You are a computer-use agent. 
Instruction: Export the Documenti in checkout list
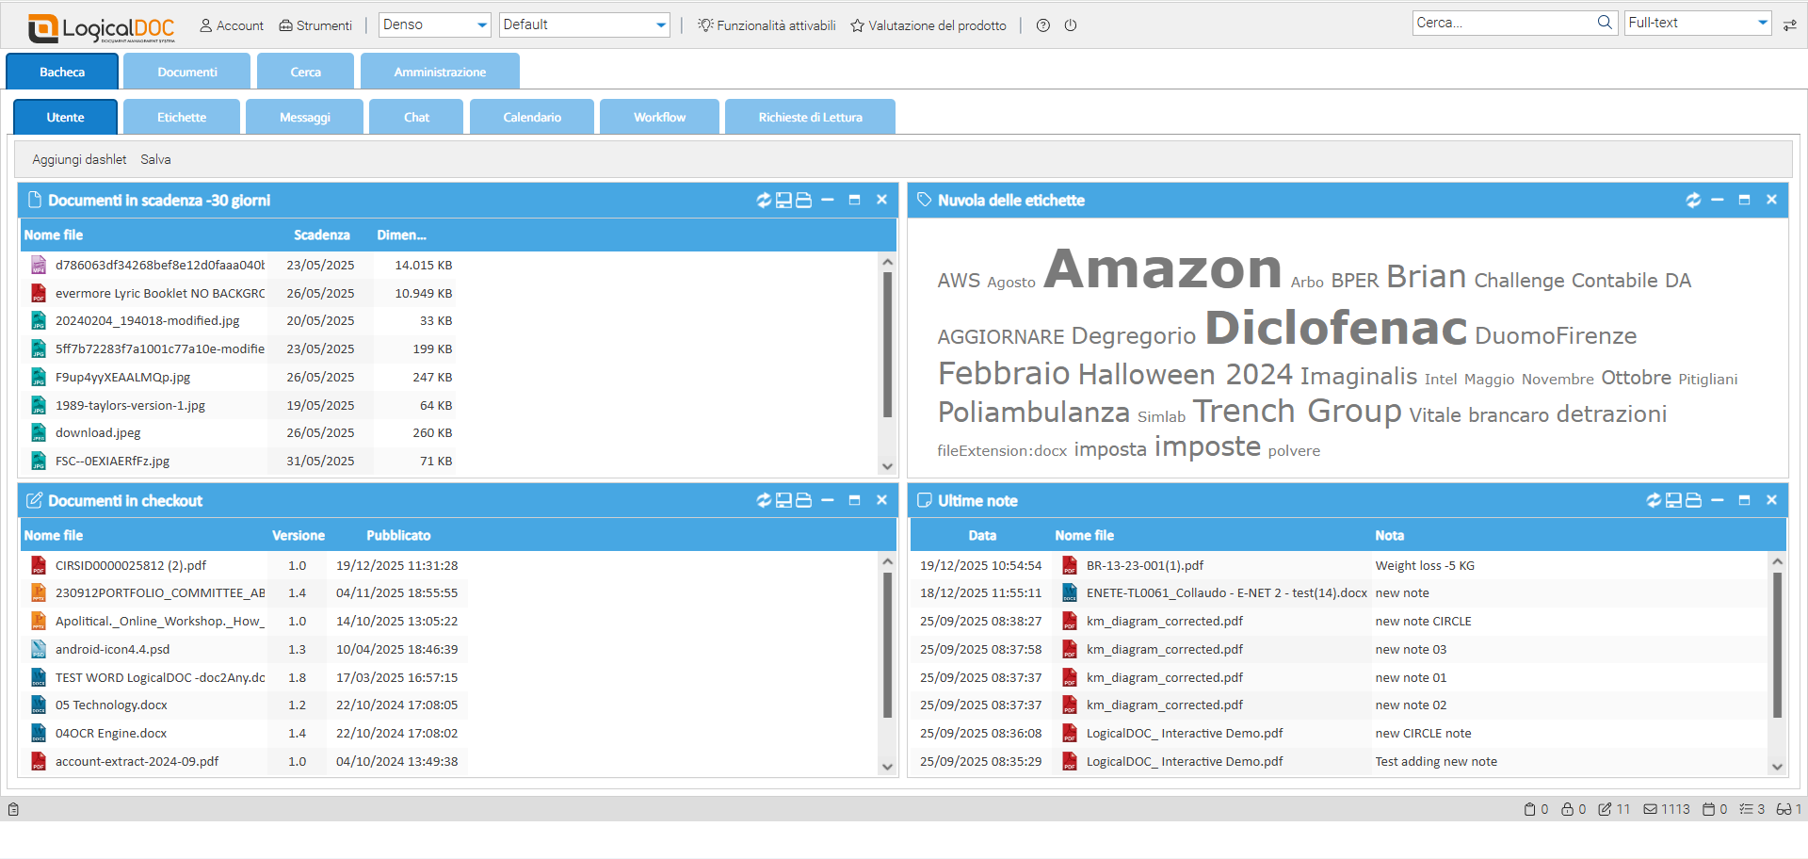(x=783, y=500)
